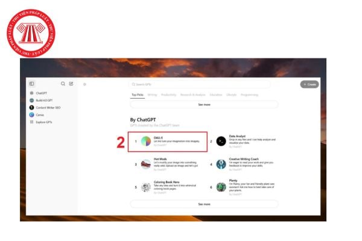Viewport: 362px width, 241px height.
Task: Open the Hot Mods title
Action: (160, 159)
